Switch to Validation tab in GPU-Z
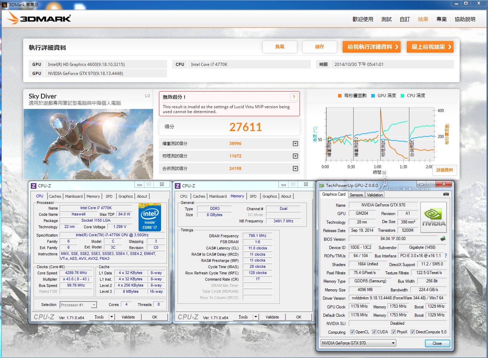This screenshot has width=488, height=358. (x=375, y=195)
